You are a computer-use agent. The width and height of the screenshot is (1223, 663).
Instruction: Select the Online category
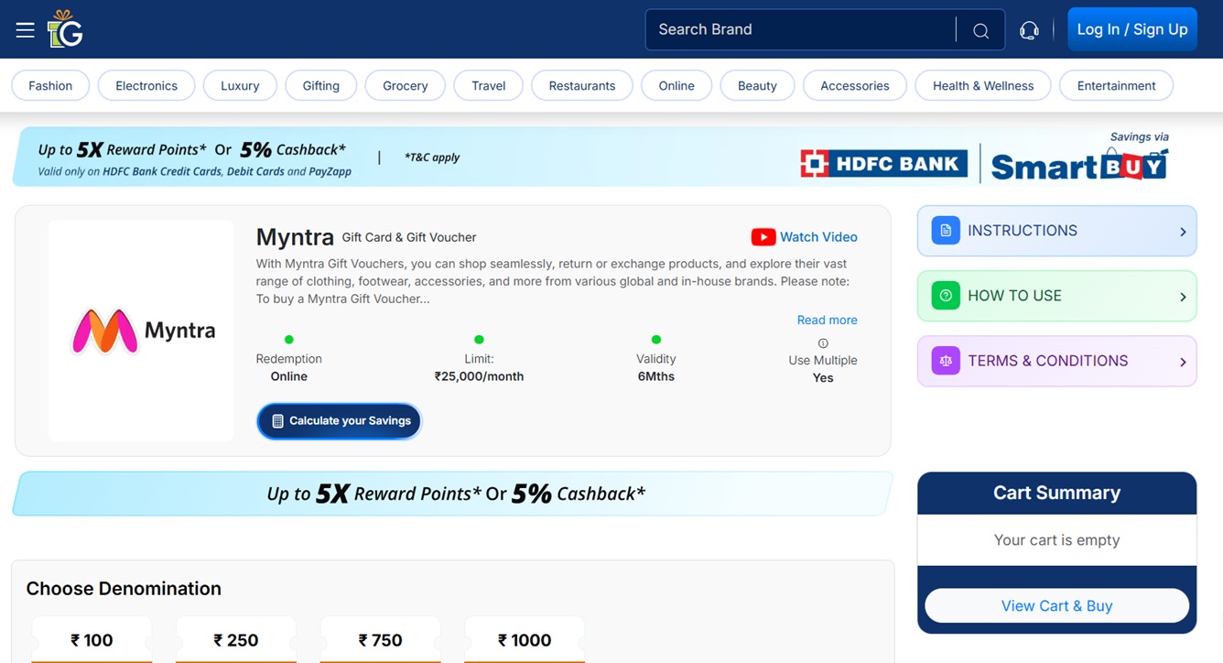(x=676, y=85)
